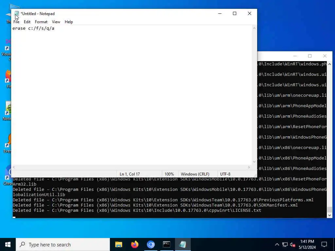The height and width of the screenshot is (251, 335).
Task: Click the lobalizationUtil.lib line in console
Action: click(39, 195)
